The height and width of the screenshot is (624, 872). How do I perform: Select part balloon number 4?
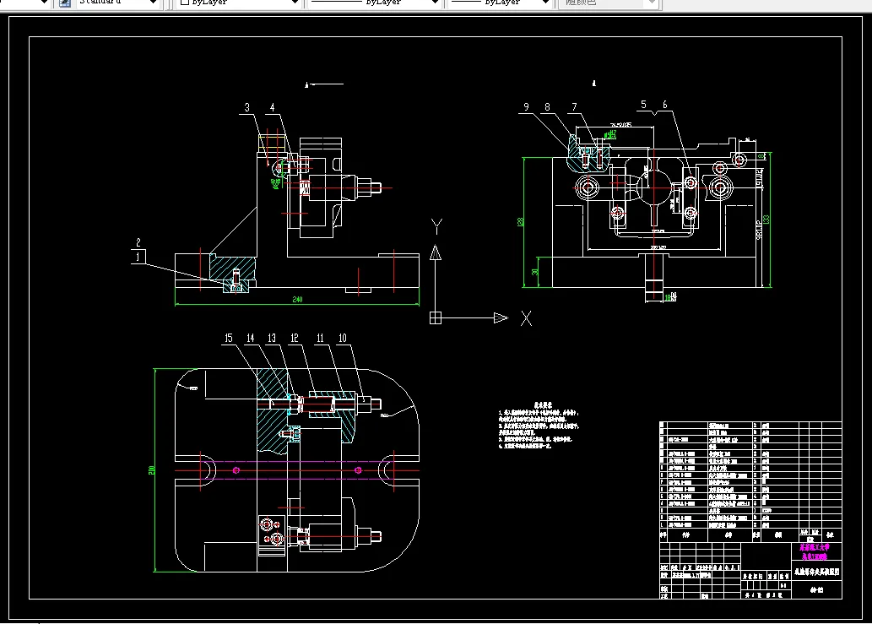click(x=272, y=107)
